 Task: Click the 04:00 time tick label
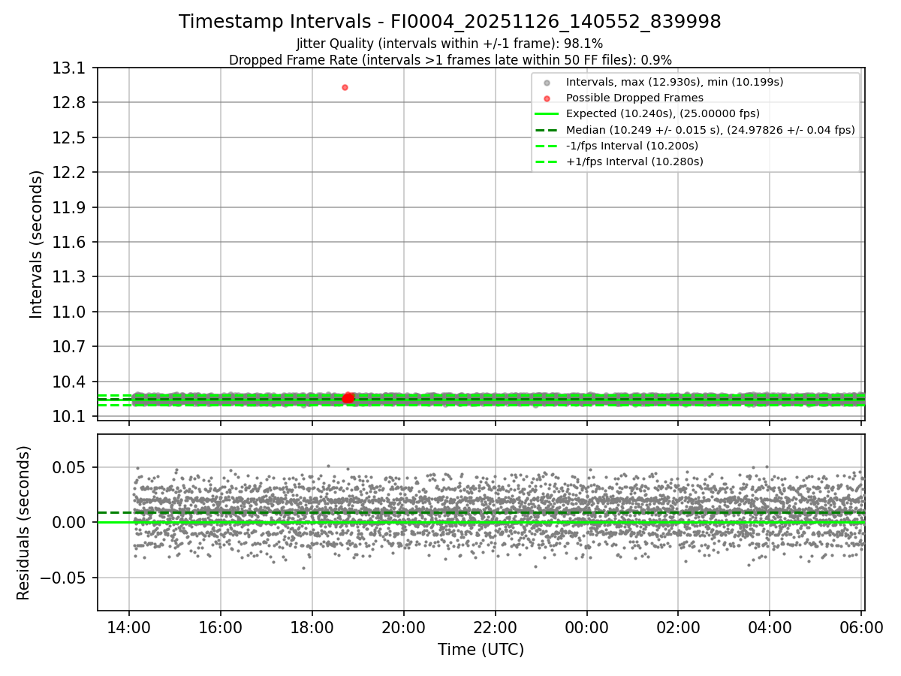point(770,626)
